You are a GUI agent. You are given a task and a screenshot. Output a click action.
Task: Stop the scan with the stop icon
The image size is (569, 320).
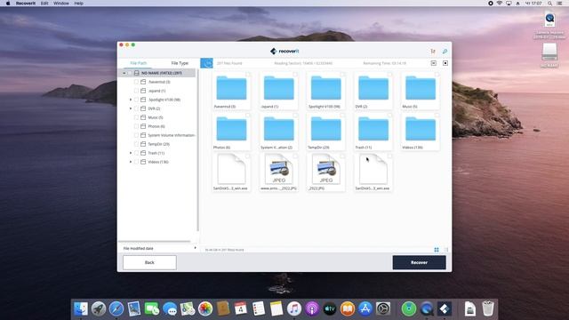click(445, 63)
